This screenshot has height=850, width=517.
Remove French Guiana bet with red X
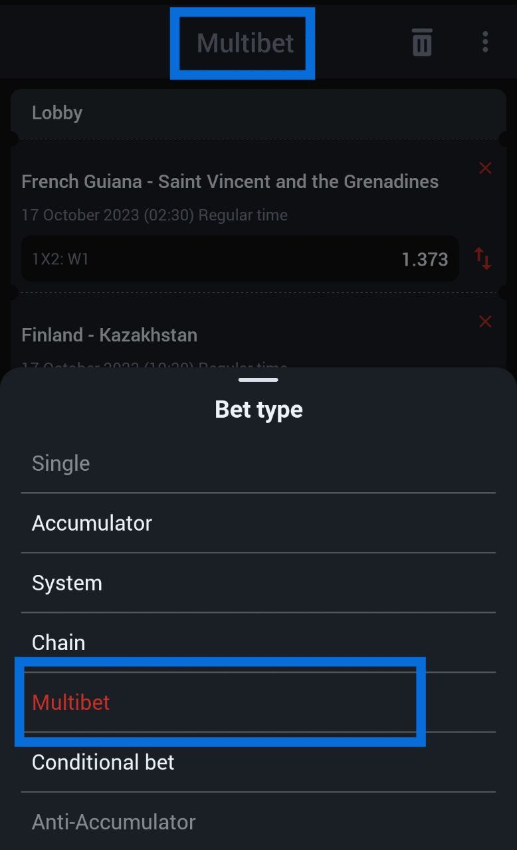(485, 169)
